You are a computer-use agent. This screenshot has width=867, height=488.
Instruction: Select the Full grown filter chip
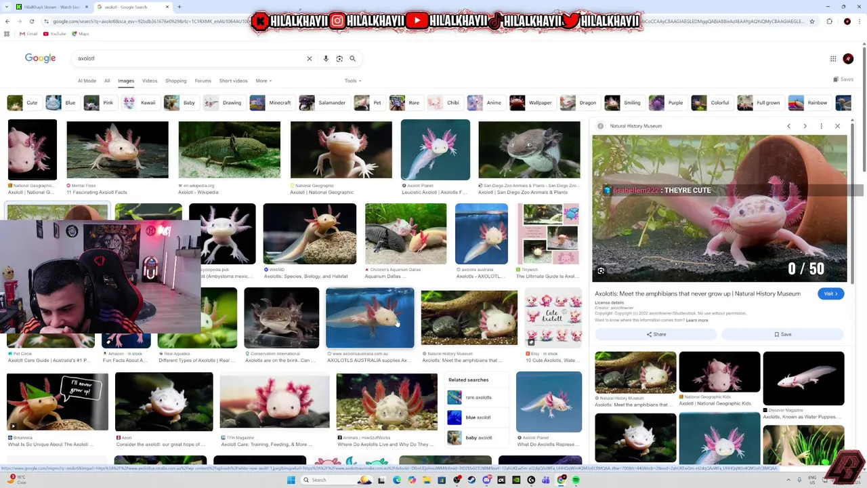click(759, 103)
